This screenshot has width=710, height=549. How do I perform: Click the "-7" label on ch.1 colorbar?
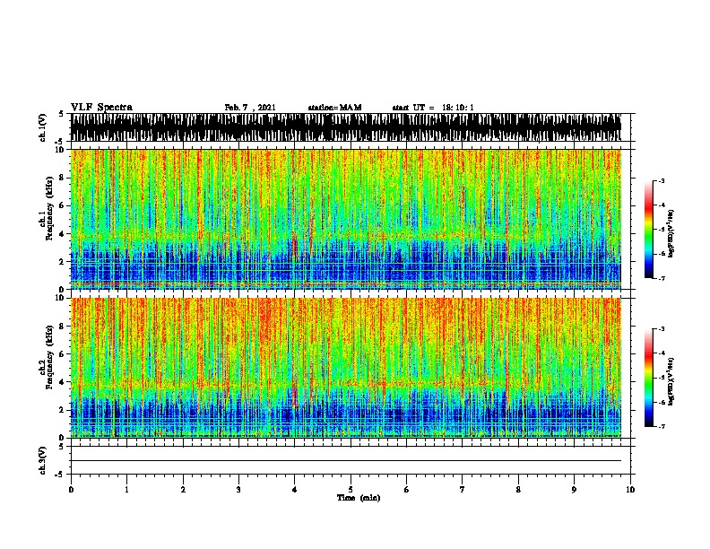(662, 278)
